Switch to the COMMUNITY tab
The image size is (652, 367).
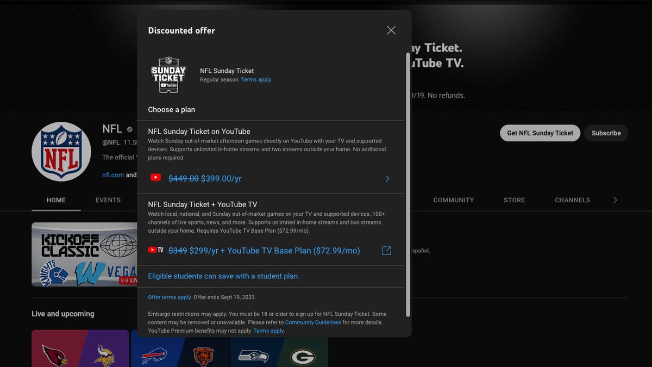coord(453,200)
